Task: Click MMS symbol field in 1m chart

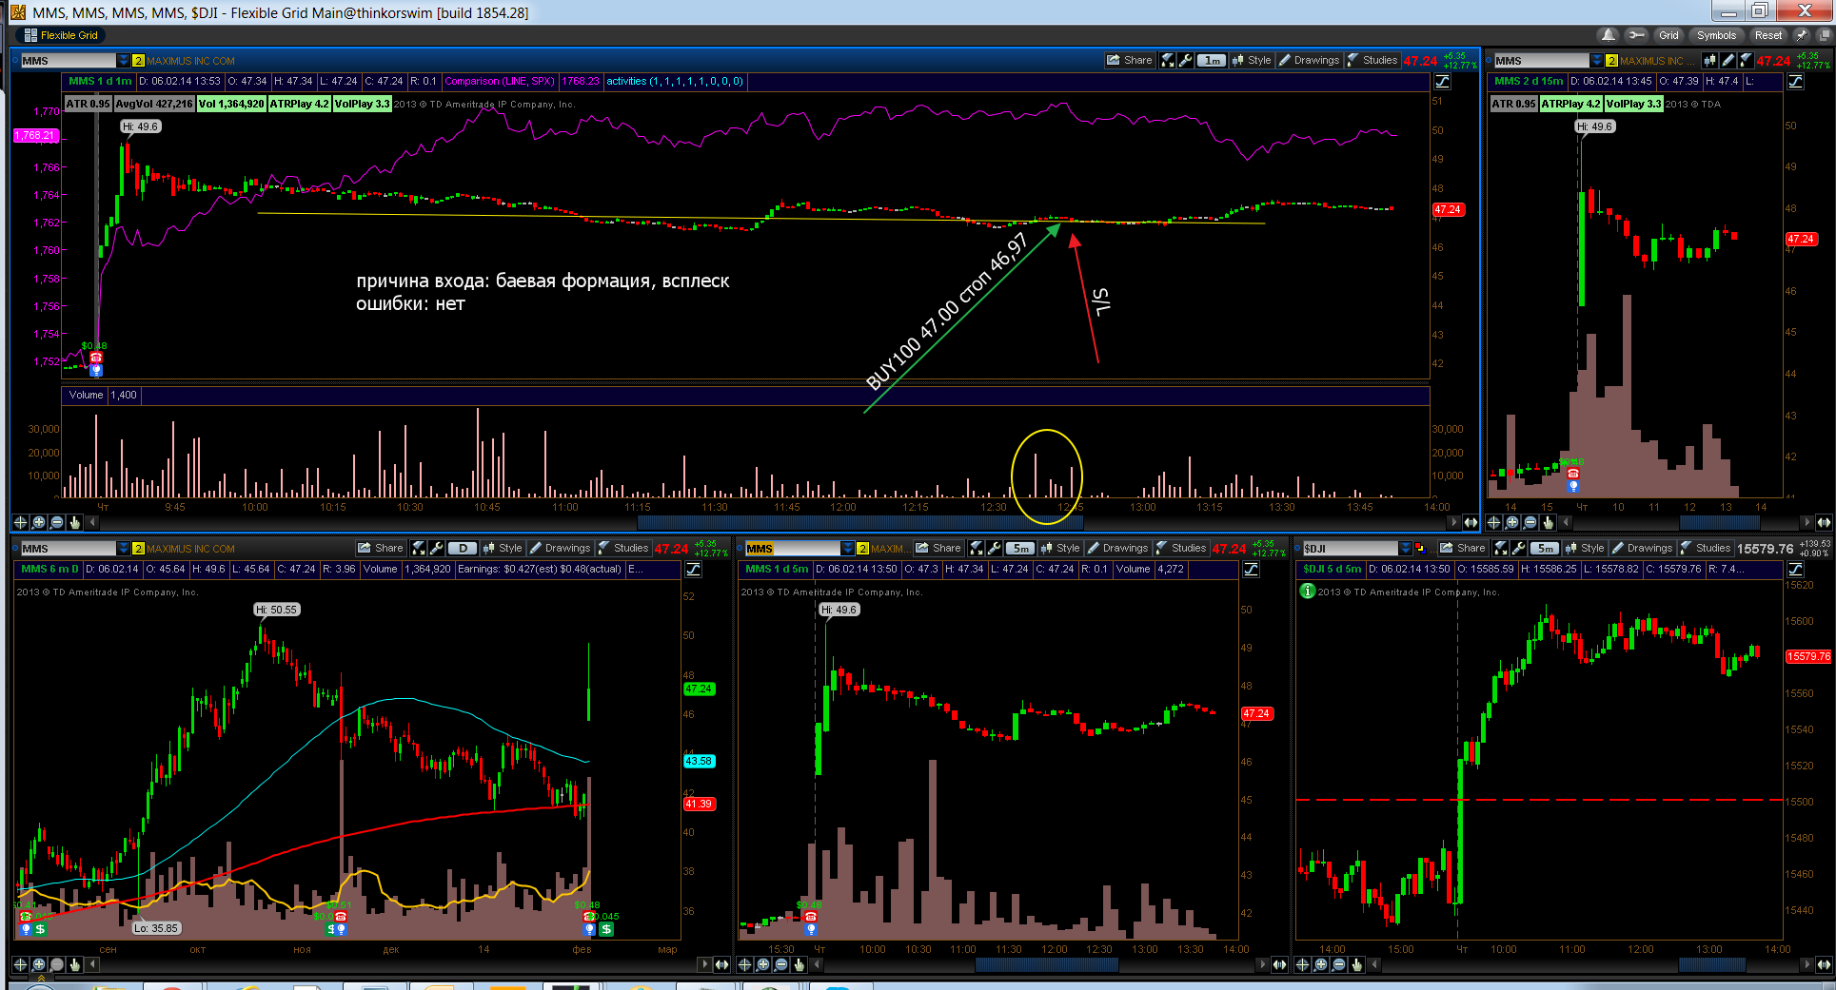Action: click(69, 60)
